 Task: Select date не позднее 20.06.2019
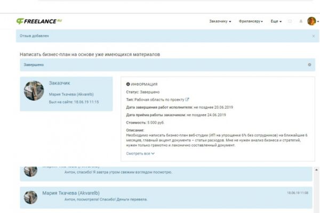[x=213, y=107]
